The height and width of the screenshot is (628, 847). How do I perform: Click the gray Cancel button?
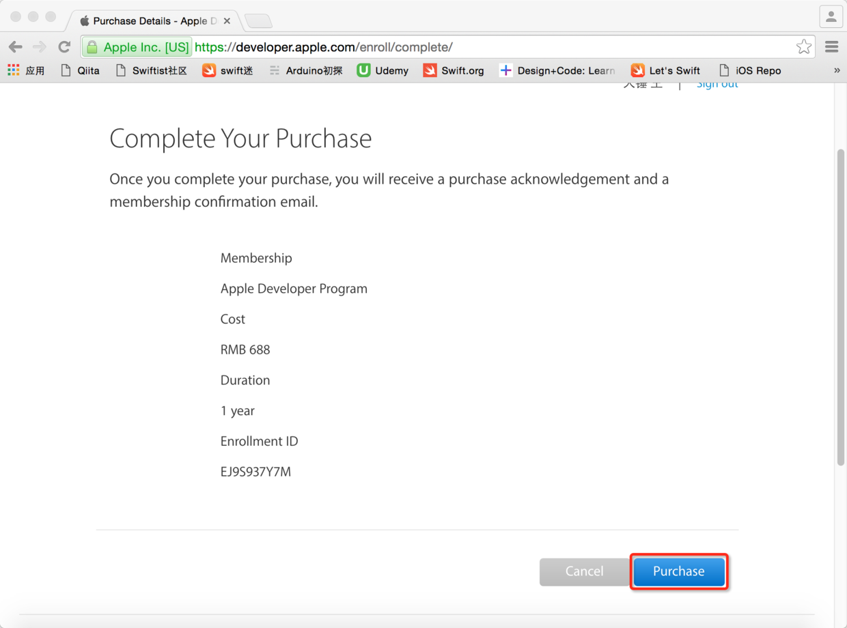584,571
